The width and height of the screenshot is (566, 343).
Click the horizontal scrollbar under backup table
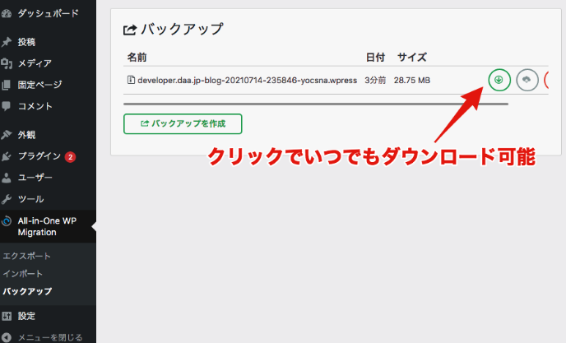(316, 104)
